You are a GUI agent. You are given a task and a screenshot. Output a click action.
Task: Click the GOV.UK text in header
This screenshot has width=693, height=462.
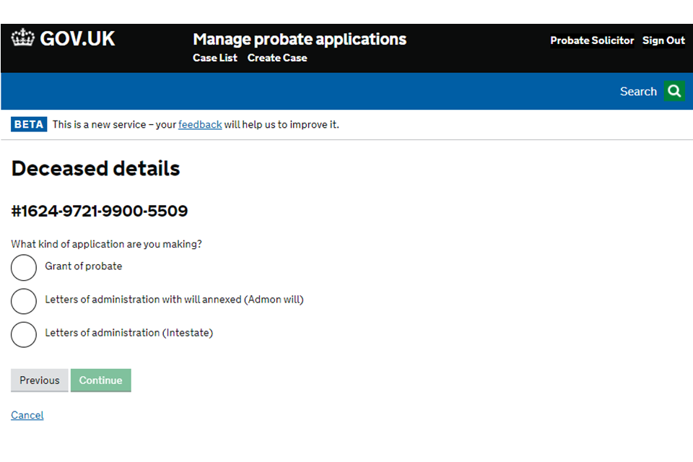click(77, 39)
